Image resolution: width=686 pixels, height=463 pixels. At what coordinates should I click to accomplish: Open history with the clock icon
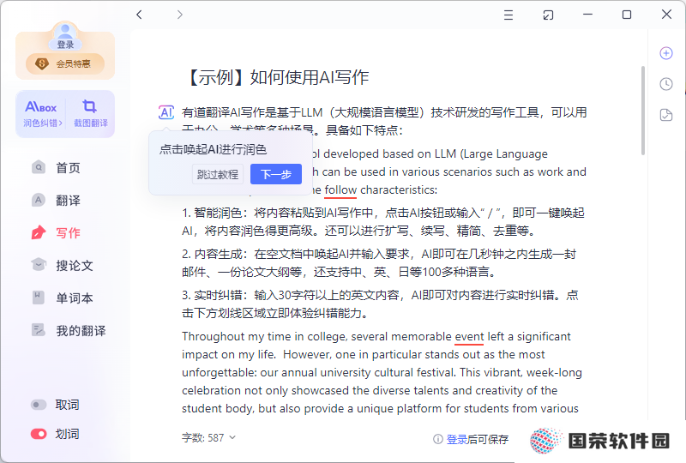click(666, 84)
